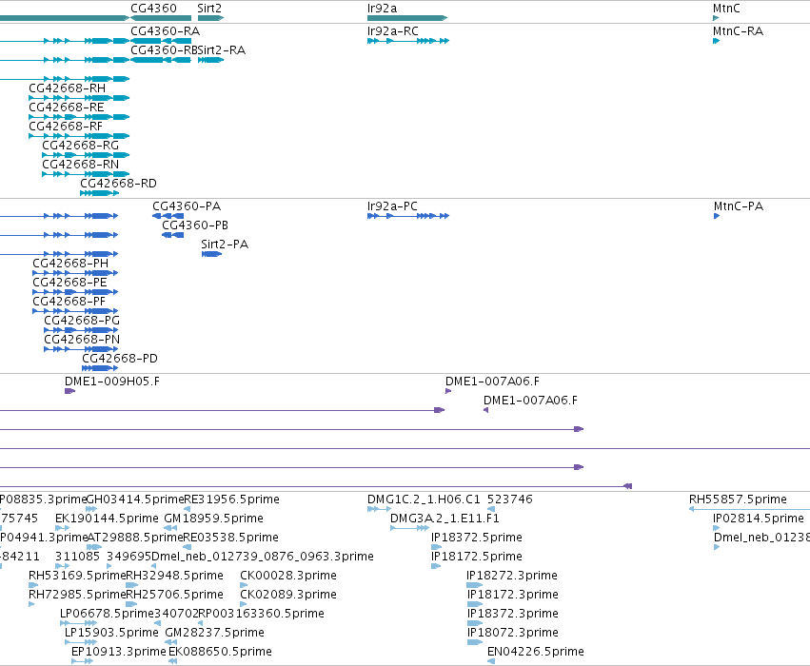Select the Ir92a gene span bar

pyautogui.click(x=407, y=18)
